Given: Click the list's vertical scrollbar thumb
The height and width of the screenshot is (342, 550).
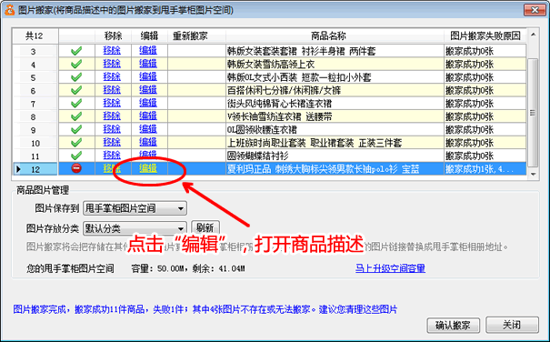Looking at the screenshot, I should 533,113.
